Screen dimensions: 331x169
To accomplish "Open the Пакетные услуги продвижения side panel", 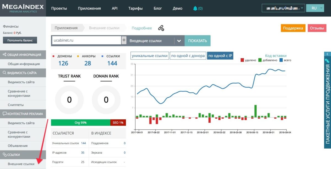I will [327, 103].
